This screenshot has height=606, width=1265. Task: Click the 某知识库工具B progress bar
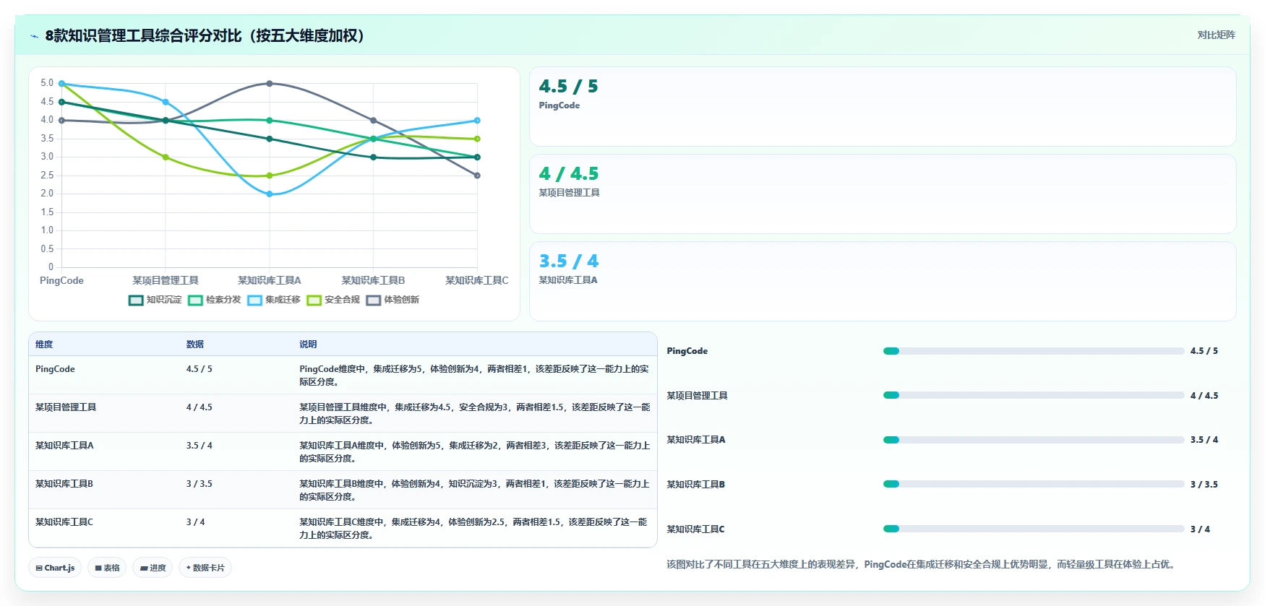(x=1034, y=484)
